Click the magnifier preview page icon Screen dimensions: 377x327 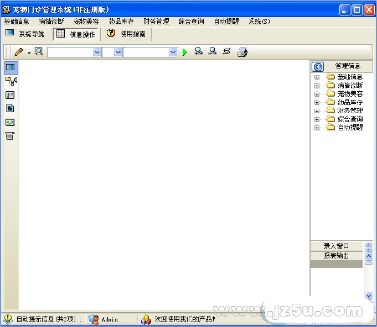click(x=39, y=51)
